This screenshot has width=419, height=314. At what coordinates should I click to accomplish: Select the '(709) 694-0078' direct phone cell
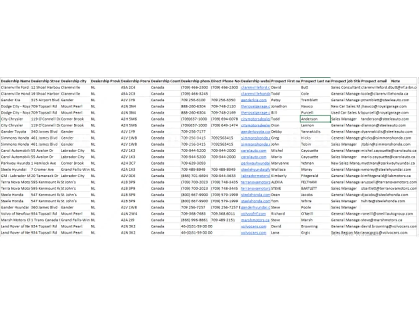tap(225, 119)
